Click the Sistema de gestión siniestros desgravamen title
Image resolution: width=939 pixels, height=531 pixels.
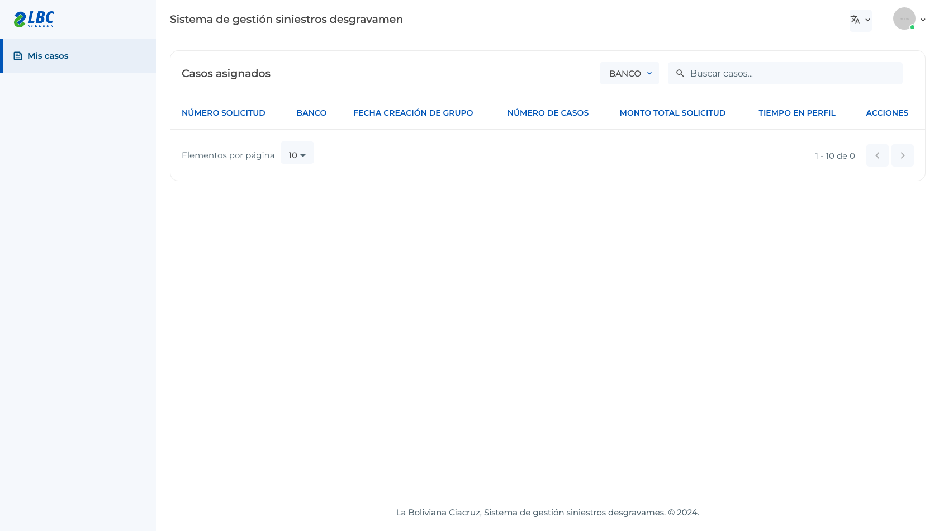pos(286,20)
